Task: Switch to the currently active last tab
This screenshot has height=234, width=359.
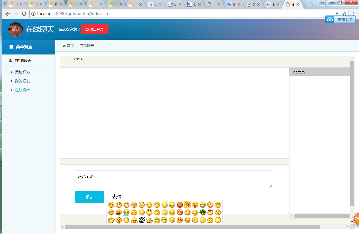Action: [293, 4]
